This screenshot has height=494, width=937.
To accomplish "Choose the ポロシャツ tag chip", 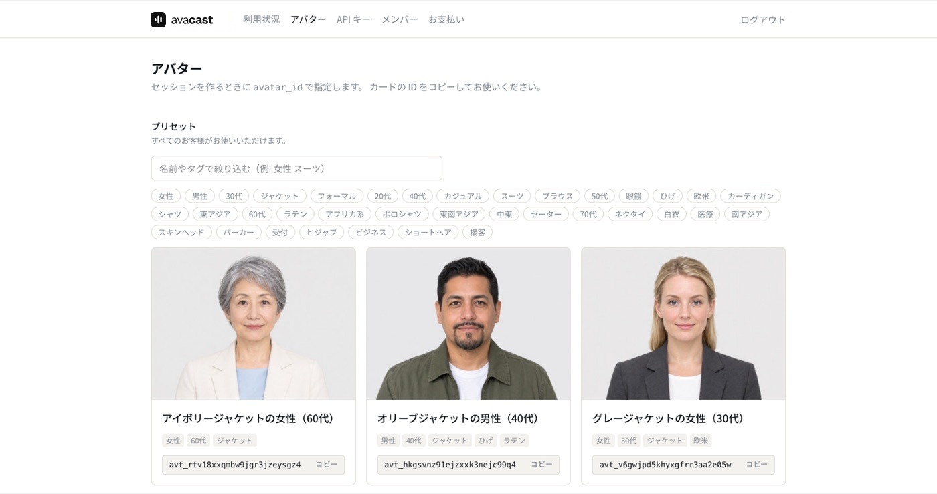I will pos(402,214).
